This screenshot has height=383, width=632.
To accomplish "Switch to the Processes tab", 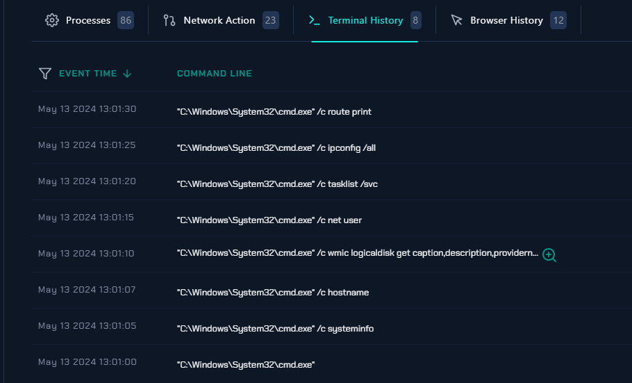I will 88,20.
